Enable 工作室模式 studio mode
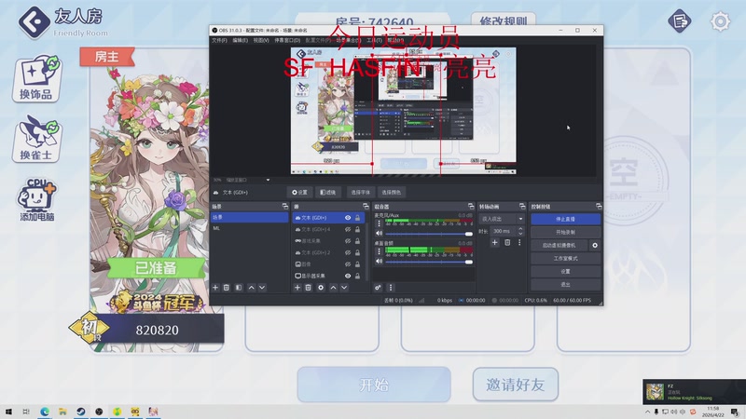The height and width of the screenshot is (419, 746). pos(565,259)
